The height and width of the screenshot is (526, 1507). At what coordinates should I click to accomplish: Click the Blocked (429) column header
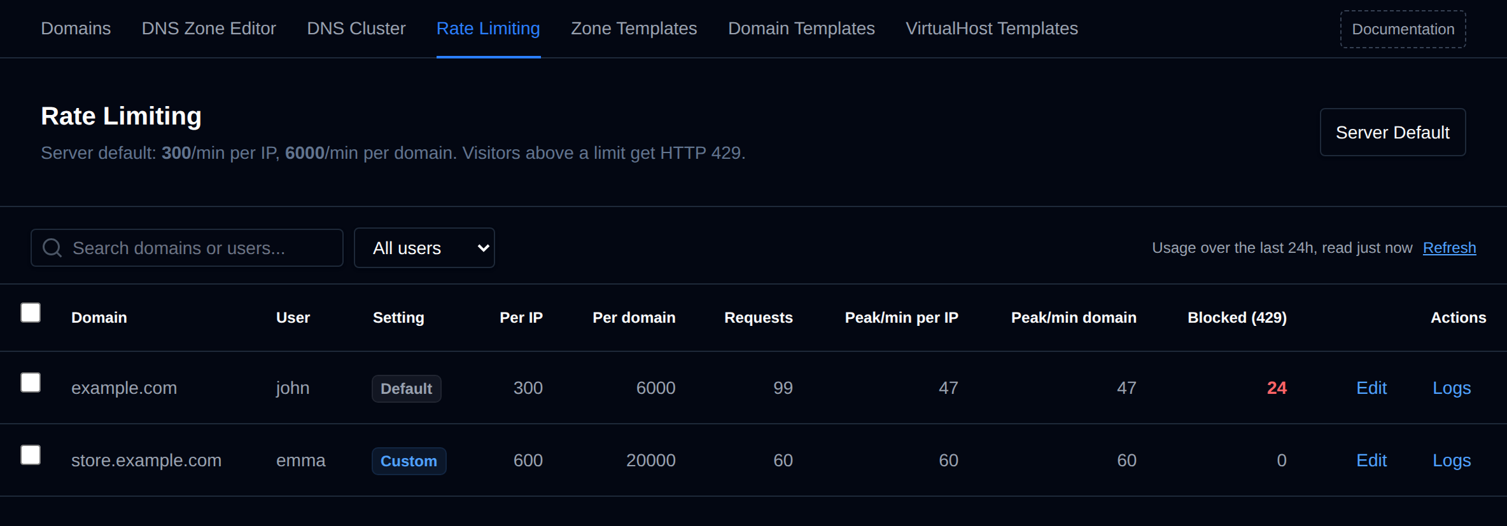pyautogui.click(x=1237, y=318)
